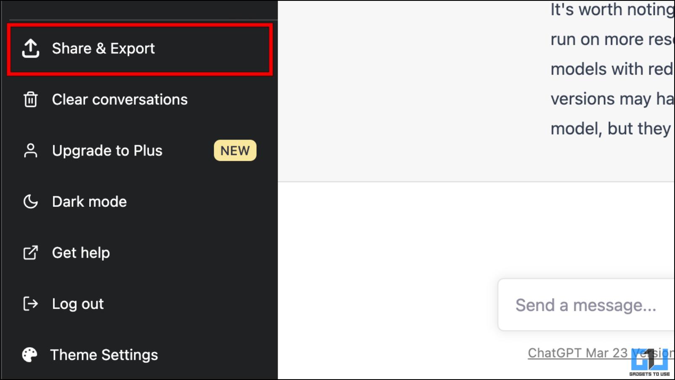Open the ChatGPT Mar 23 Version link

601,353
